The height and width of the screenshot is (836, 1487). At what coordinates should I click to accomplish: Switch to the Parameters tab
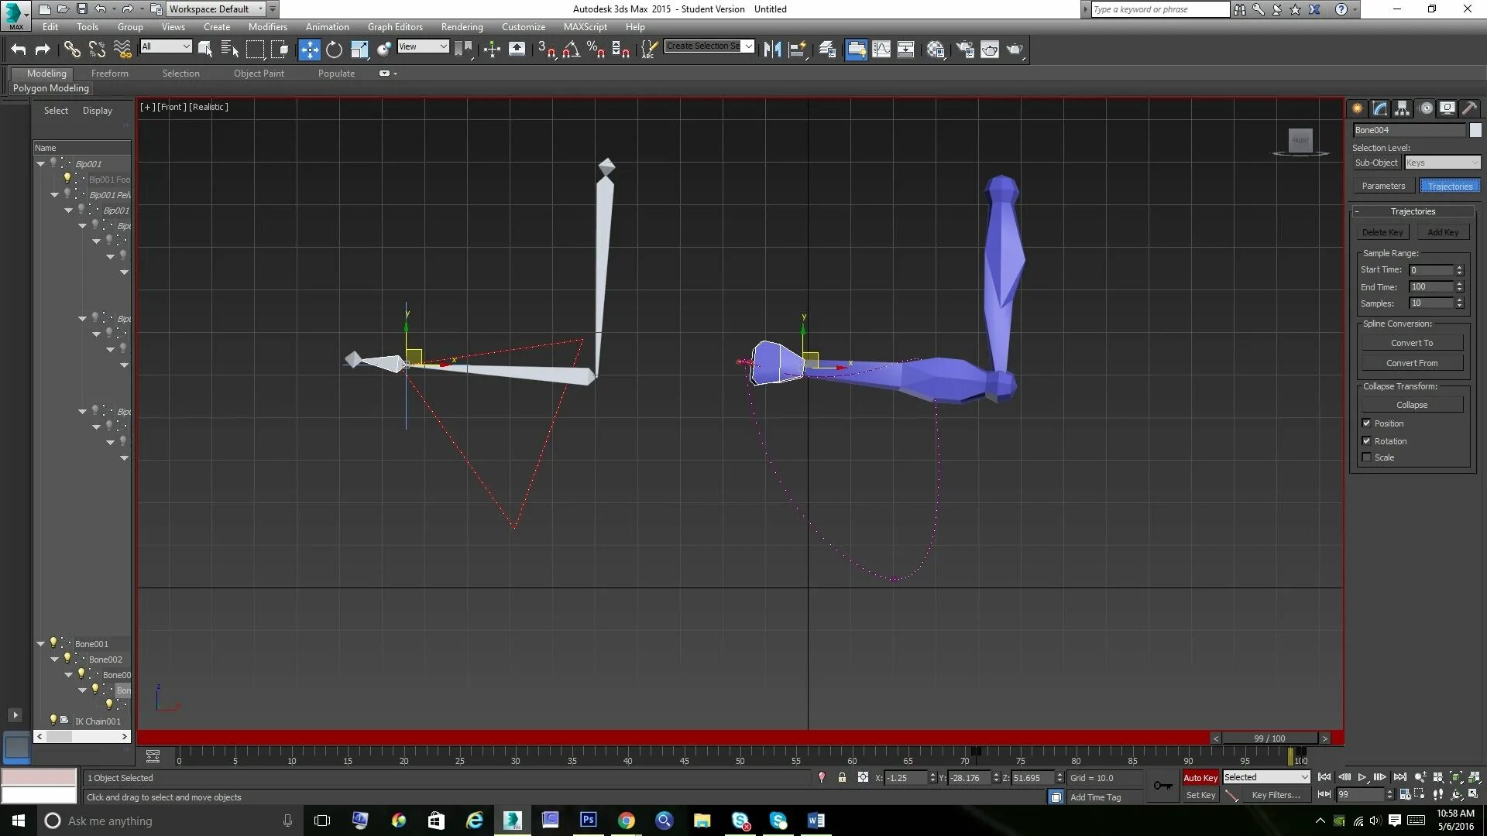click(1383, 186)
